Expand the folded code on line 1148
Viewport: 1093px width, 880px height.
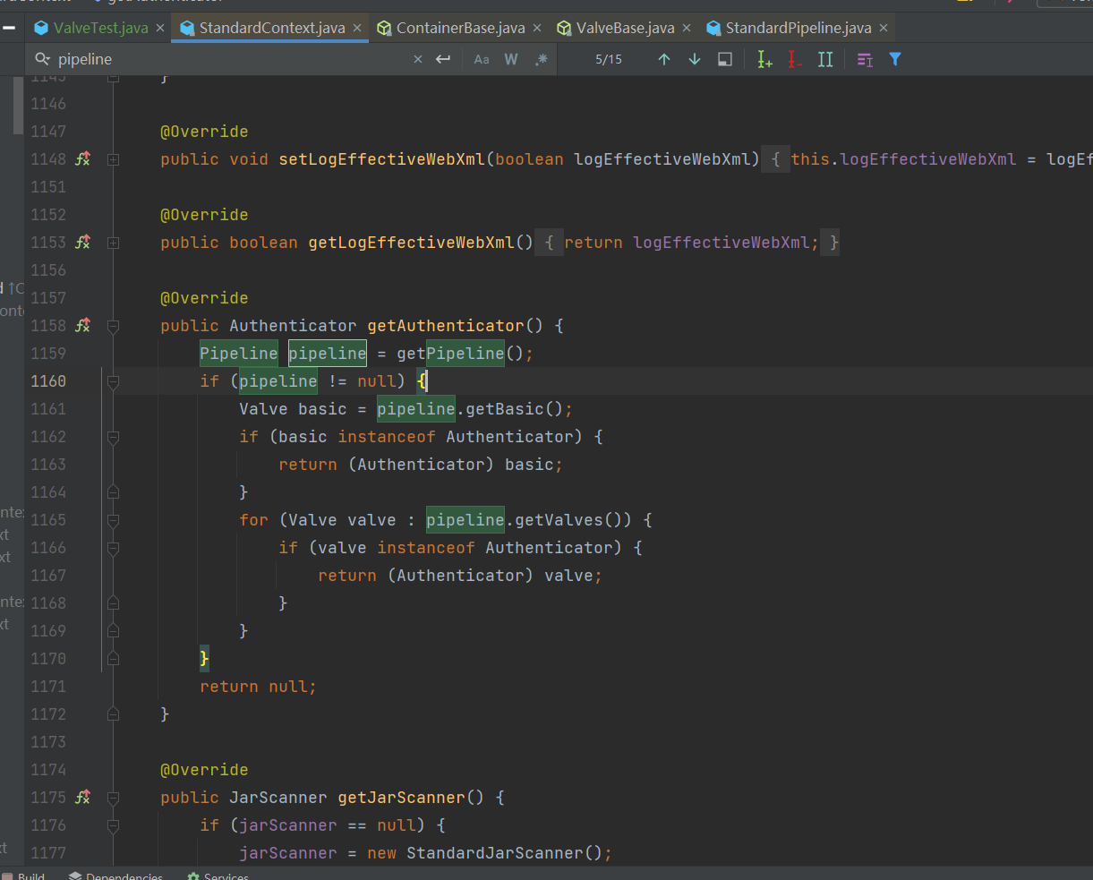113,158
